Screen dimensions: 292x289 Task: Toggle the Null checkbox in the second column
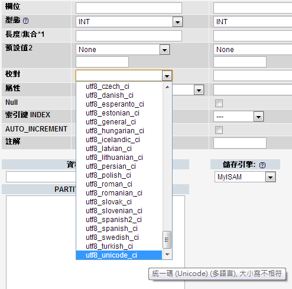point(219,103)
